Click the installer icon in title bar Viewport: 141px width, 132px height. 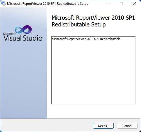click(3, 4)
